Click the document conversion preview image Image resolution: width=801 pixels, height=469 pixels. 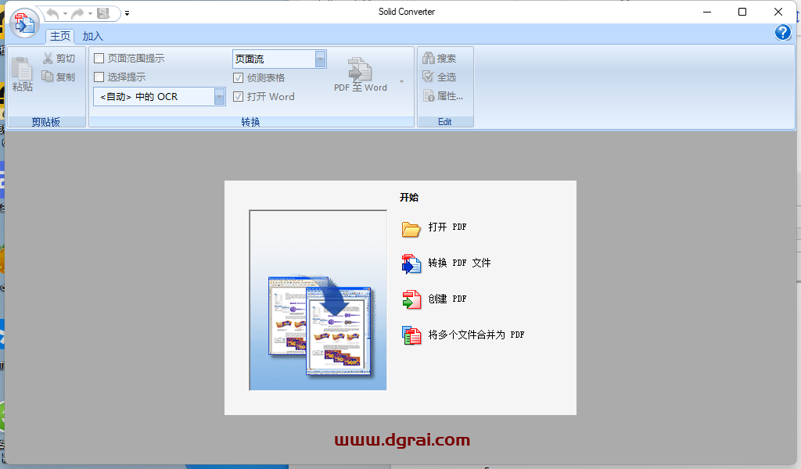click(318, 300)
